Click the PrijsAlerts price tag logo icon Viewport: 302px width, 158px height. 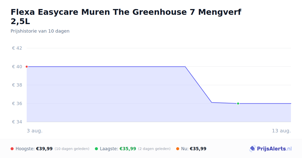252,149
